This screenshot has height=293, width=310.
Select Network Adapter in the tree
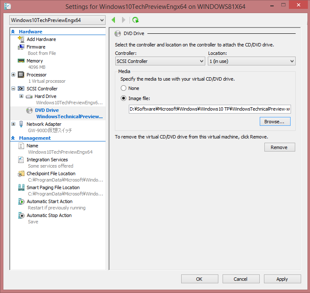[x=44, y=124]
